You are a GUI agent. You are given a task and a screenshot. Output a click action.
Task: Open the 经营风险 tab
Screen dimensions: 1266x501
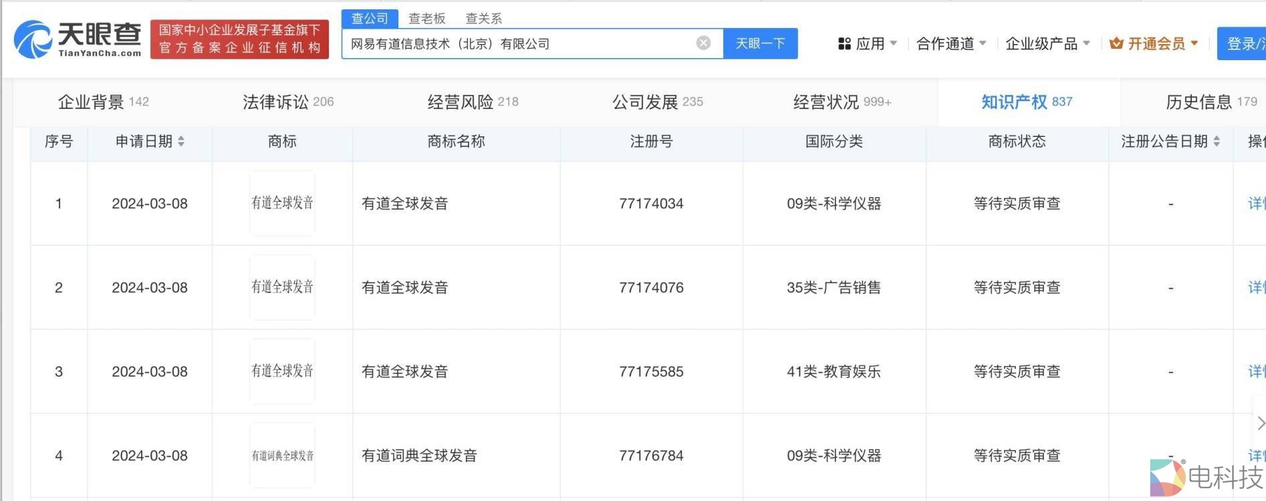pyautogui.click(x=473, y=102)
